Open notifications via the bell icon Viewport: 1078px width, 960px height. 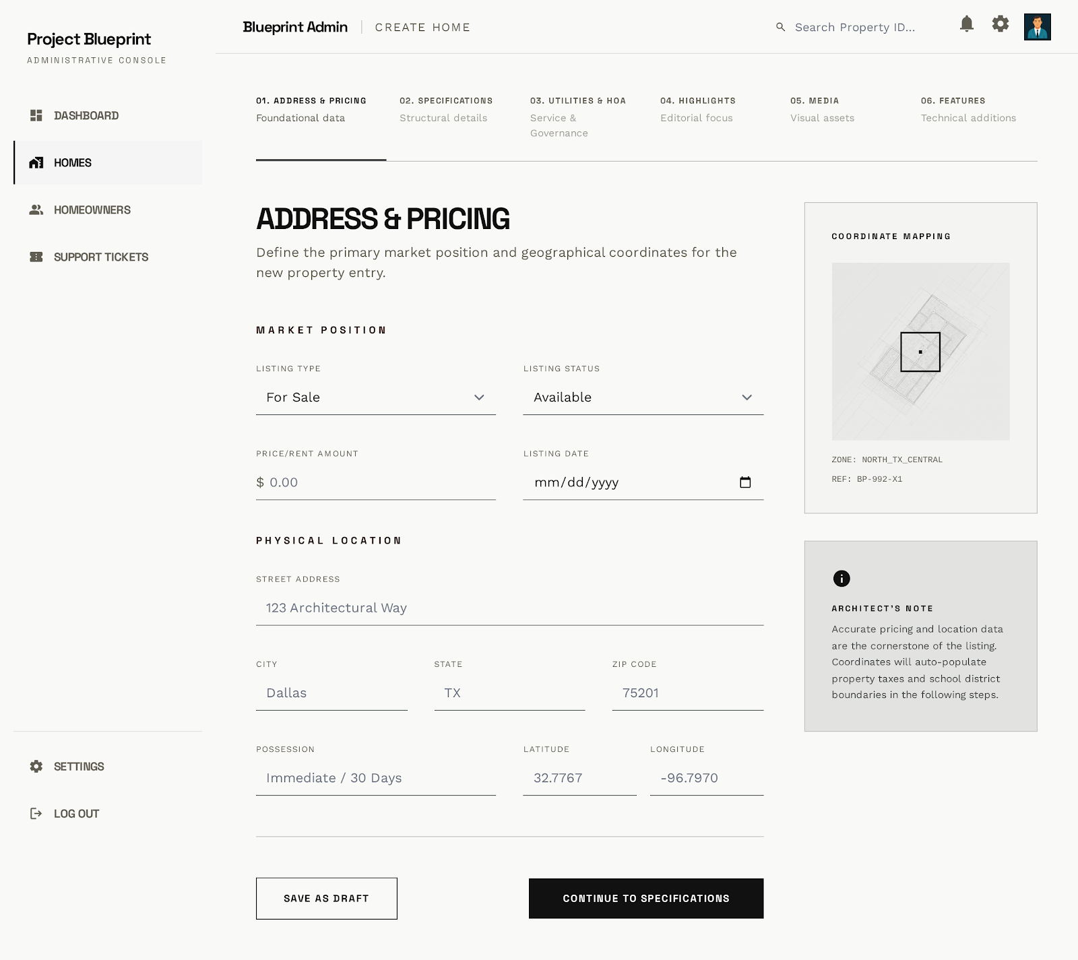coord(968,25)
